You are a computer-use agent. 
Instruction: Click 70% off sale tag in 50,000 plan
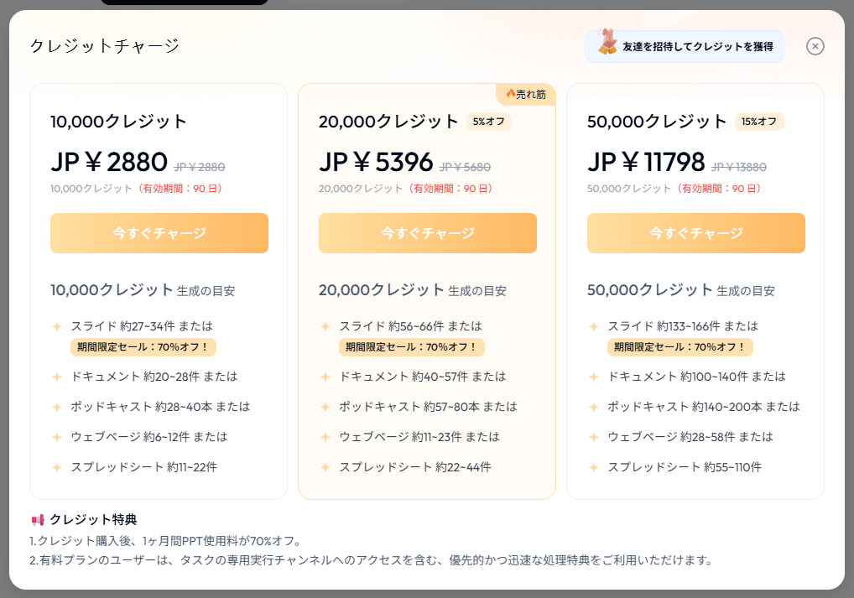pyautogui.click(x=680, y=347)
